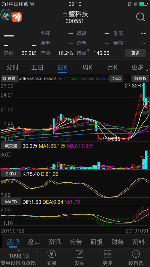Toggle 前复权 price adjustment mode

click(140, 78)
